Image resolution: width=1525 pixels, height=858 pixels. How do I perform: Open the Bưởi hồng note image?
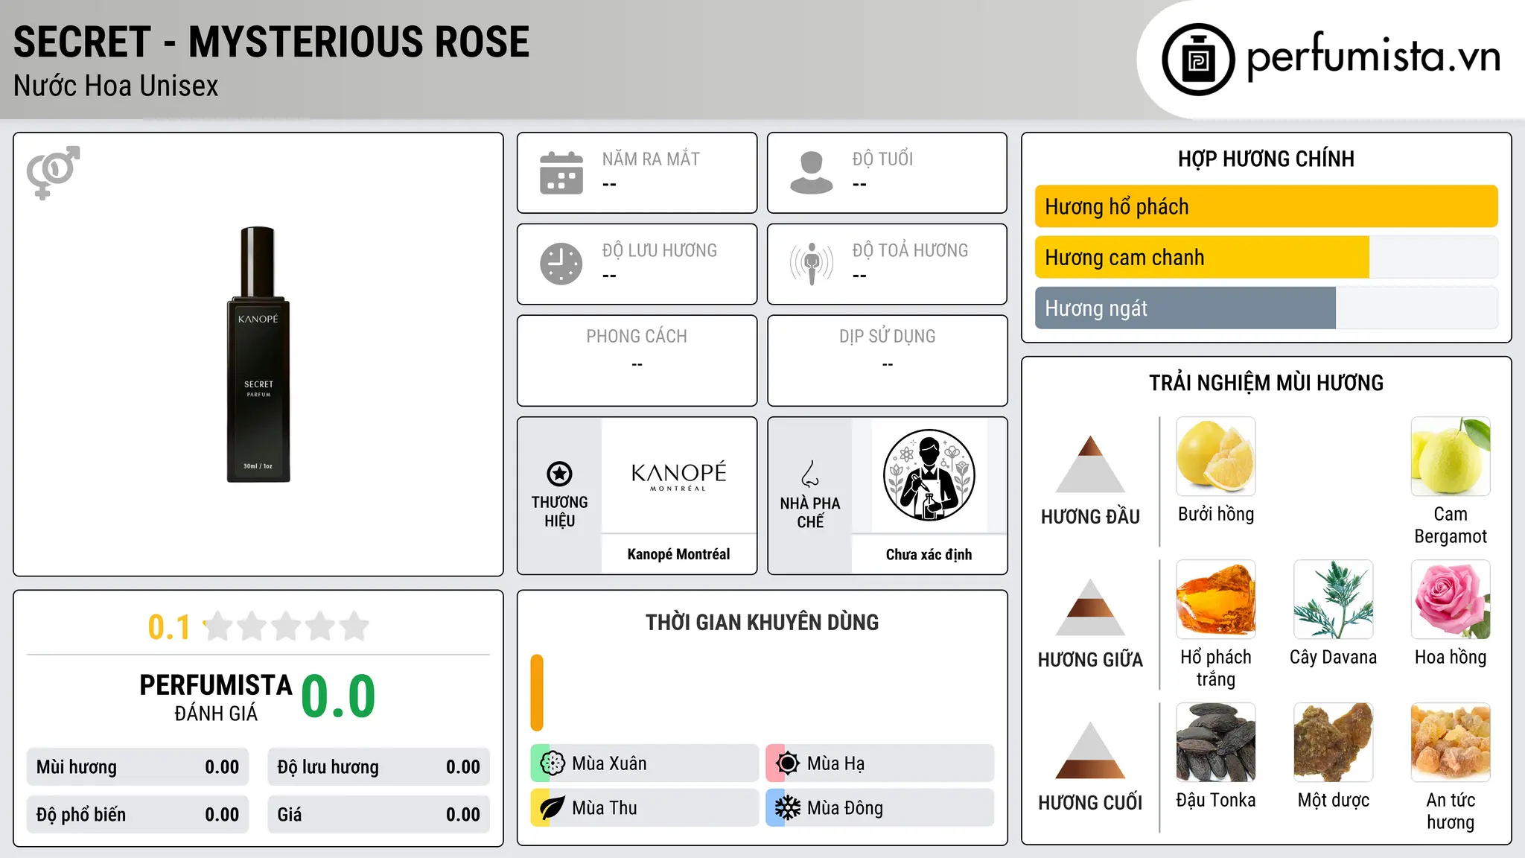pyautogui.click(x=1215, y=457)
